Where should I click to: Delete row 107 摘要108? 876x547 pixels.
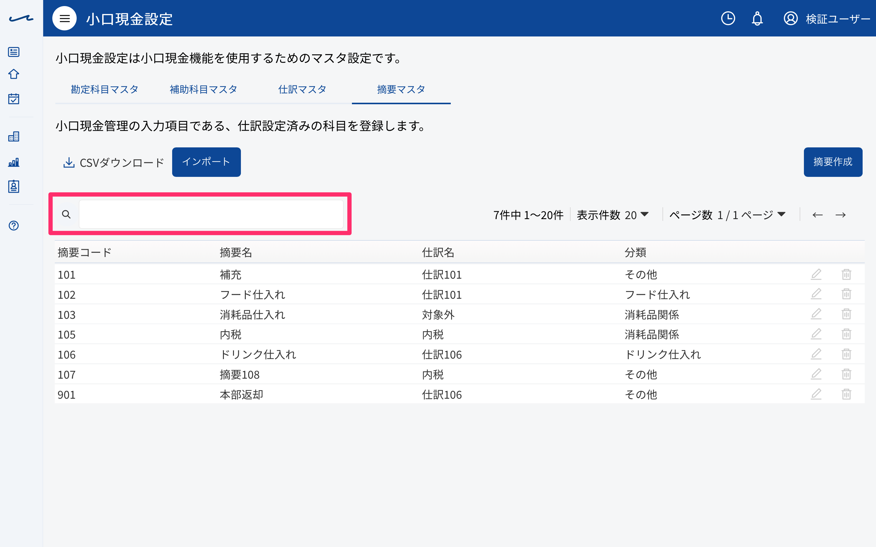846,374
